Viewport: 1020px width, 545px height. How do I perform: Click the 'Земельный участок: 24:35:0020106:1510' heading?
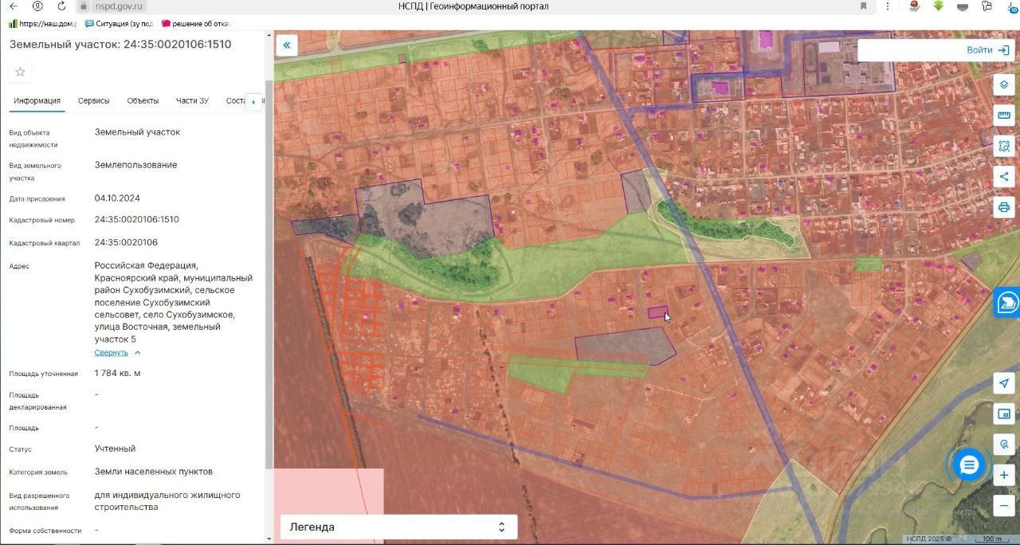[120, 45]
